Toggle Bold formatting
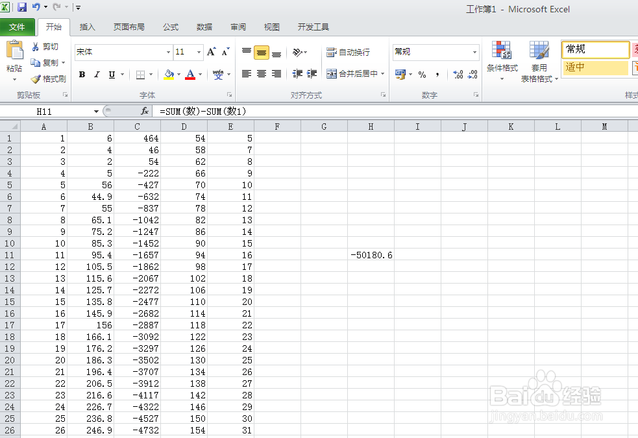Screen dimensions: 638x438 tap(82, 75)
